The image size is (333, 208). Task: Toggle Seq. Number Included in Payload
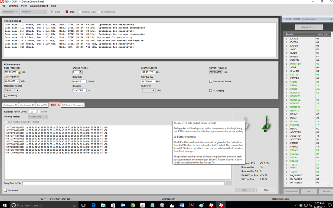[6, 122]
